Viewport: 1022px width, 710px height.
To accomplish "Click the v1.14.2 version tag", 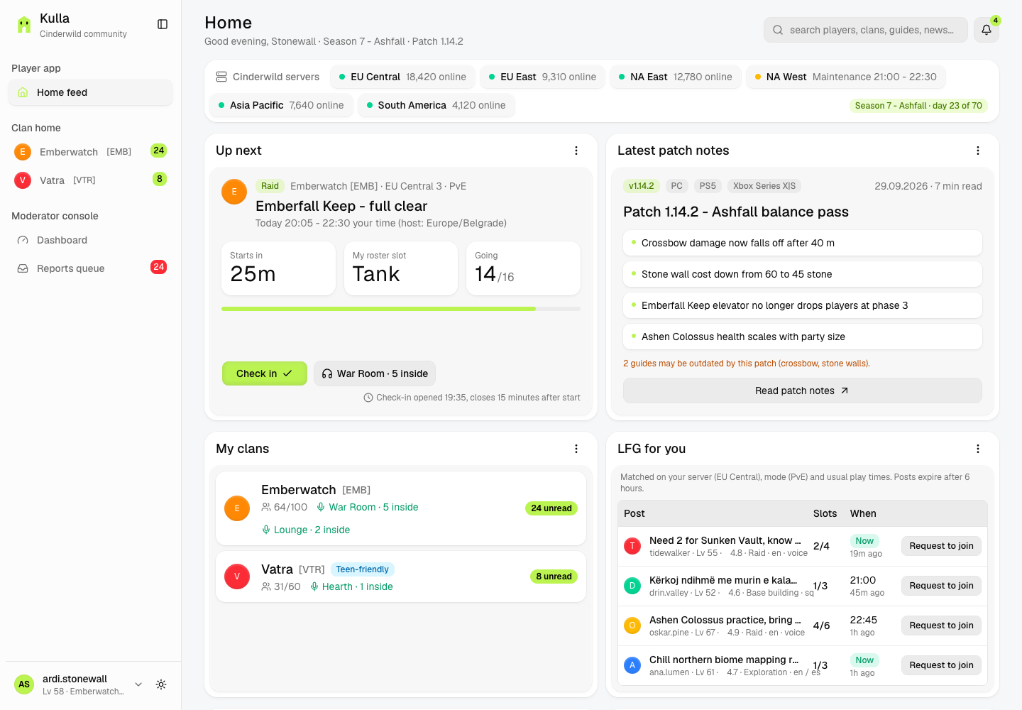I will coord(642,186).
